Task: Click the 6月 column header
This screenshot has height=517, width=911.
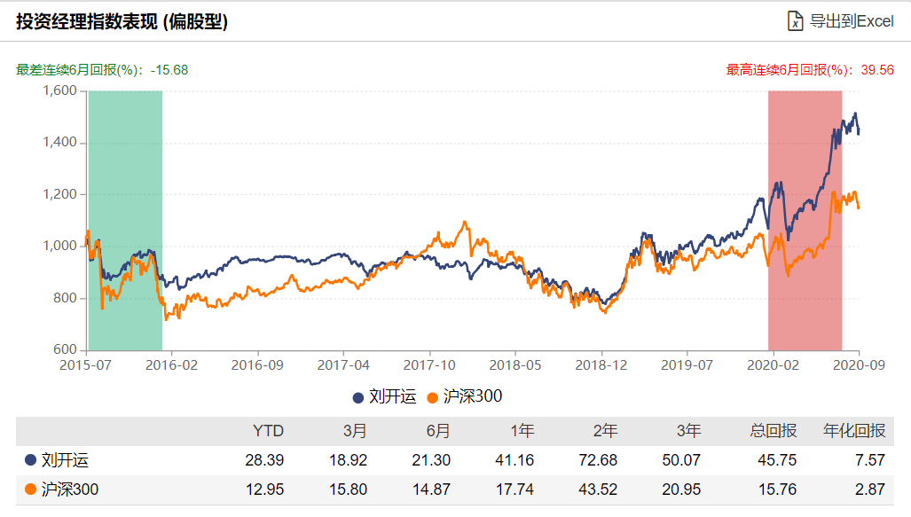Action: (x=438, y=431)
